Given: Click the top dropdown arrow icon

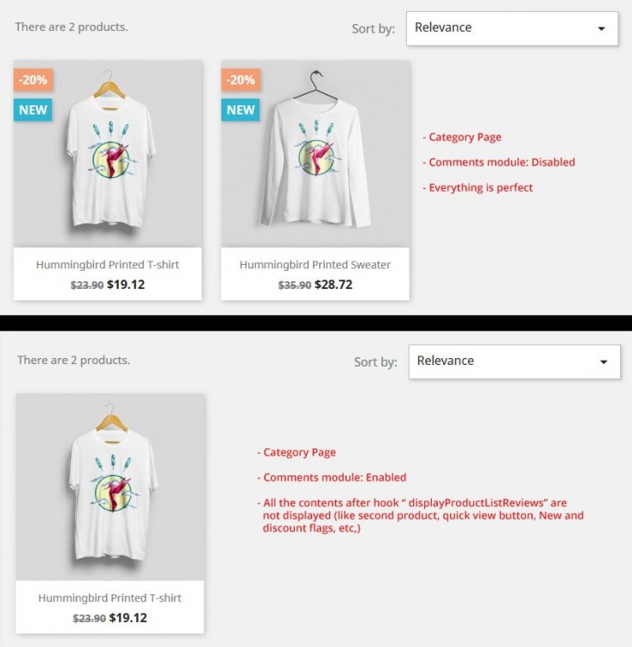Looking at the screenshot, I should pyautogui.click(x=602, y=28).
